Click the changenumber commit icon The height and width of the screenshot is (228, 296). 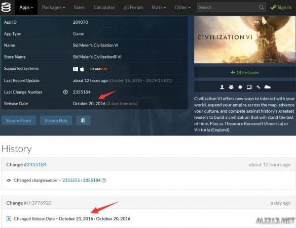[9, 180]
